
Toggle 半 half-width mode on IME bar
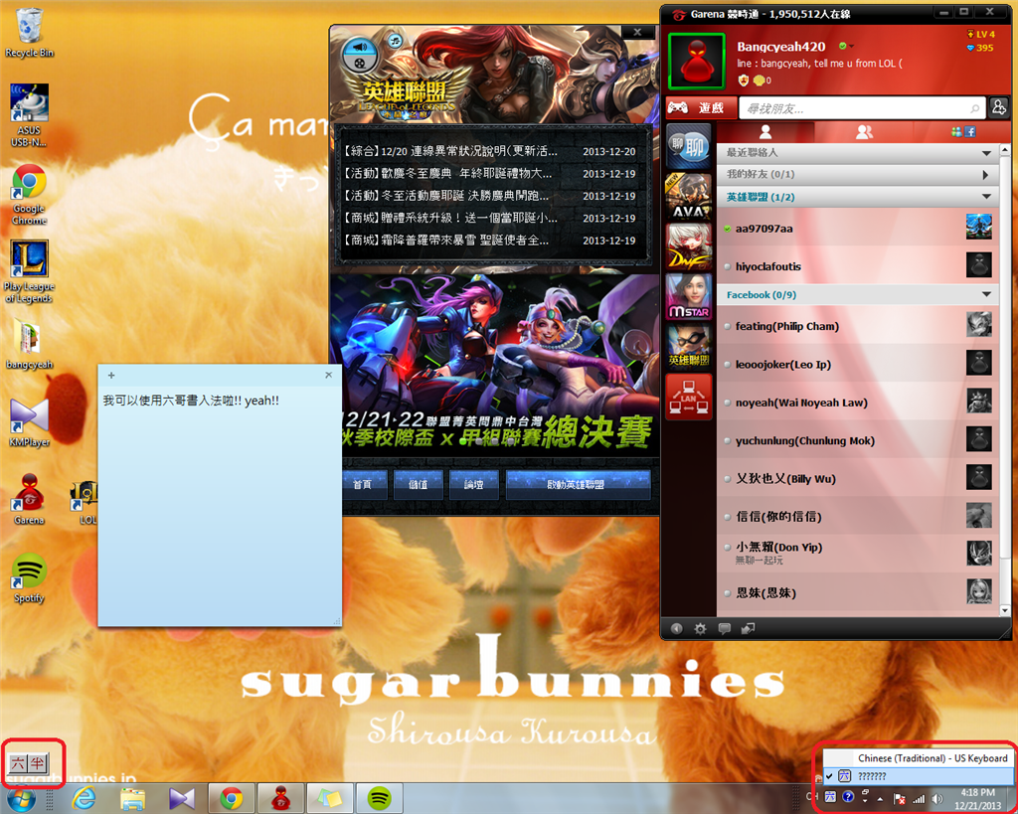coord(38,763)
